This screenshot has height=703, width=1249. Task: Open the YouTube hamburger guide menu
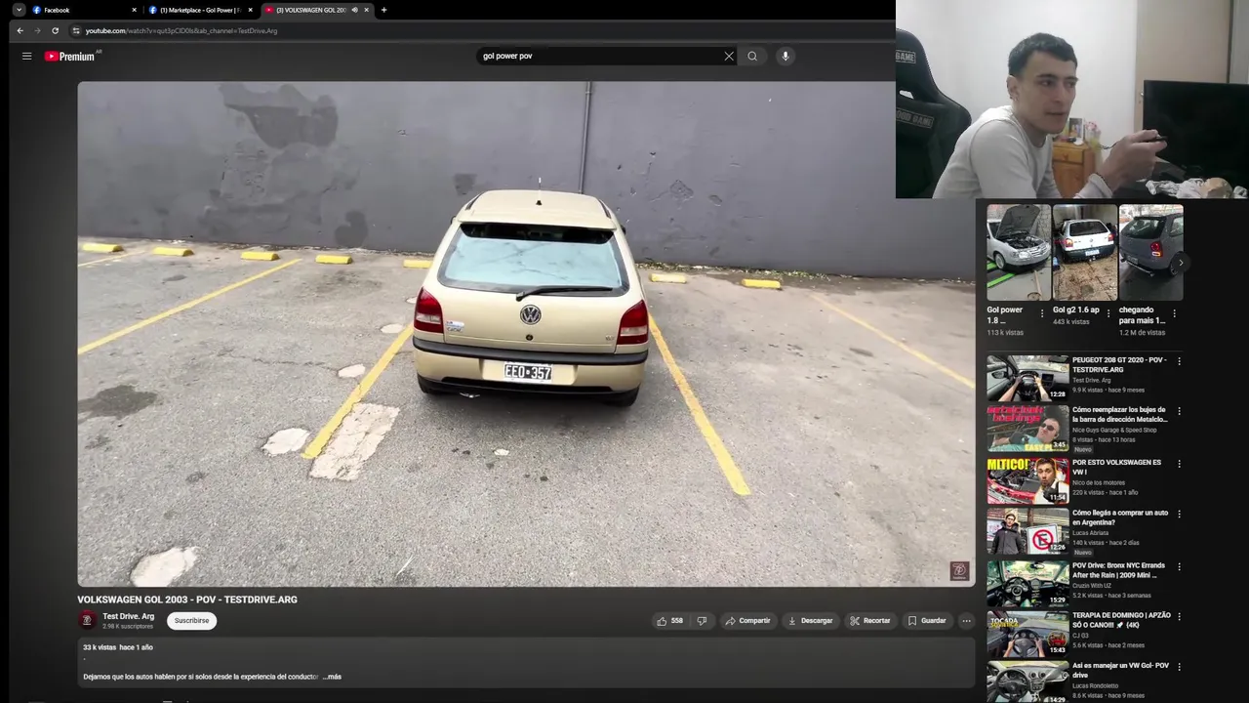point(26,56)
